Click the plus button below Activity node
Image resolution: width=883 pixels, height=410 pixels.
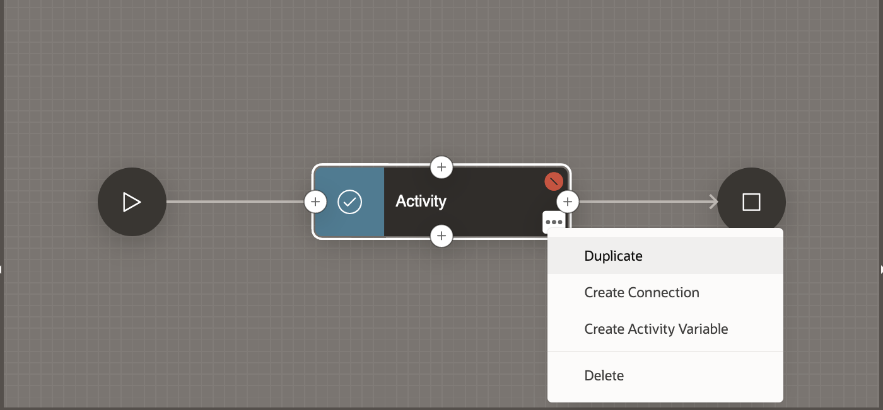coord(441,236)
